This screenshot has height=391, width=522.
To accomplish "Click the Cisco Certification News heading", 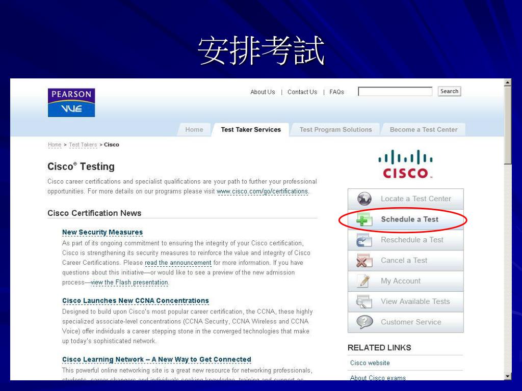I will (x=94, y=213).
